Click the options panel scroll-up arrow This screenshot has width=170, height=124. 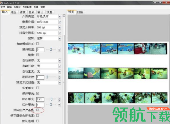[64, 16]
